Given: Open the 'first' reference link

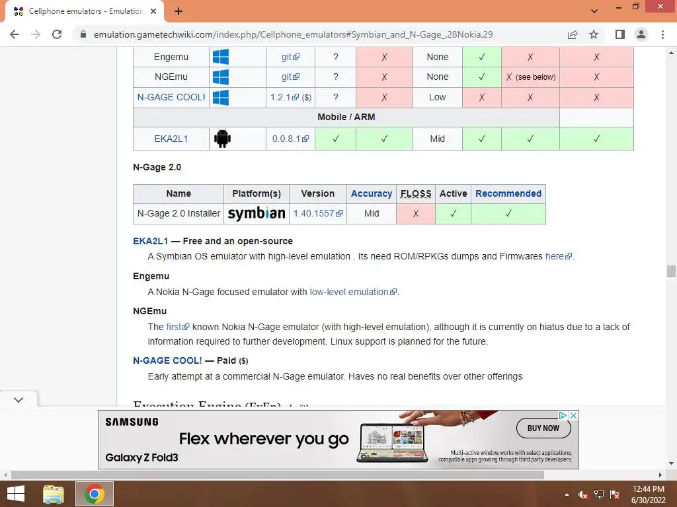Looking at the screenshot, I should 177,327.
